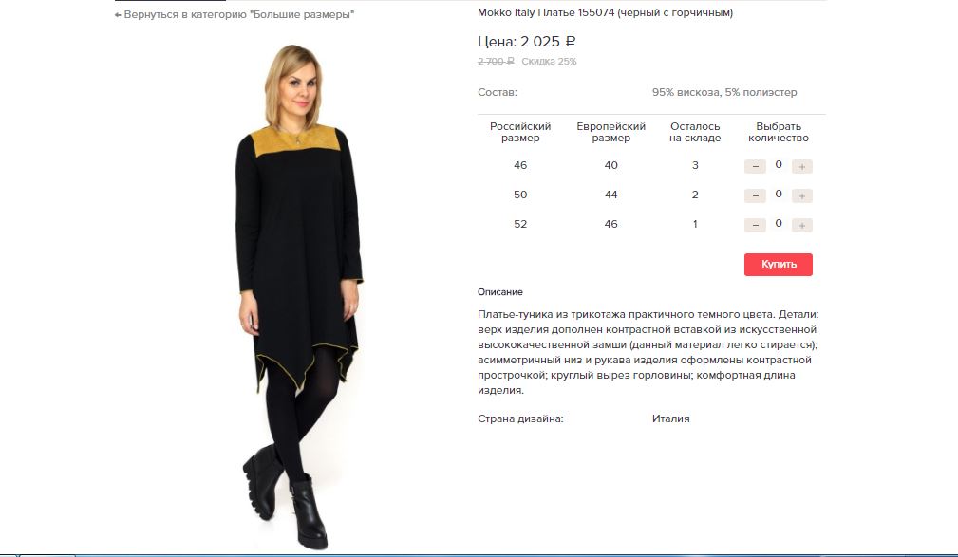Click plus button for size 50 row
Screen dimensions: 958x557
(x=801, y=195)
